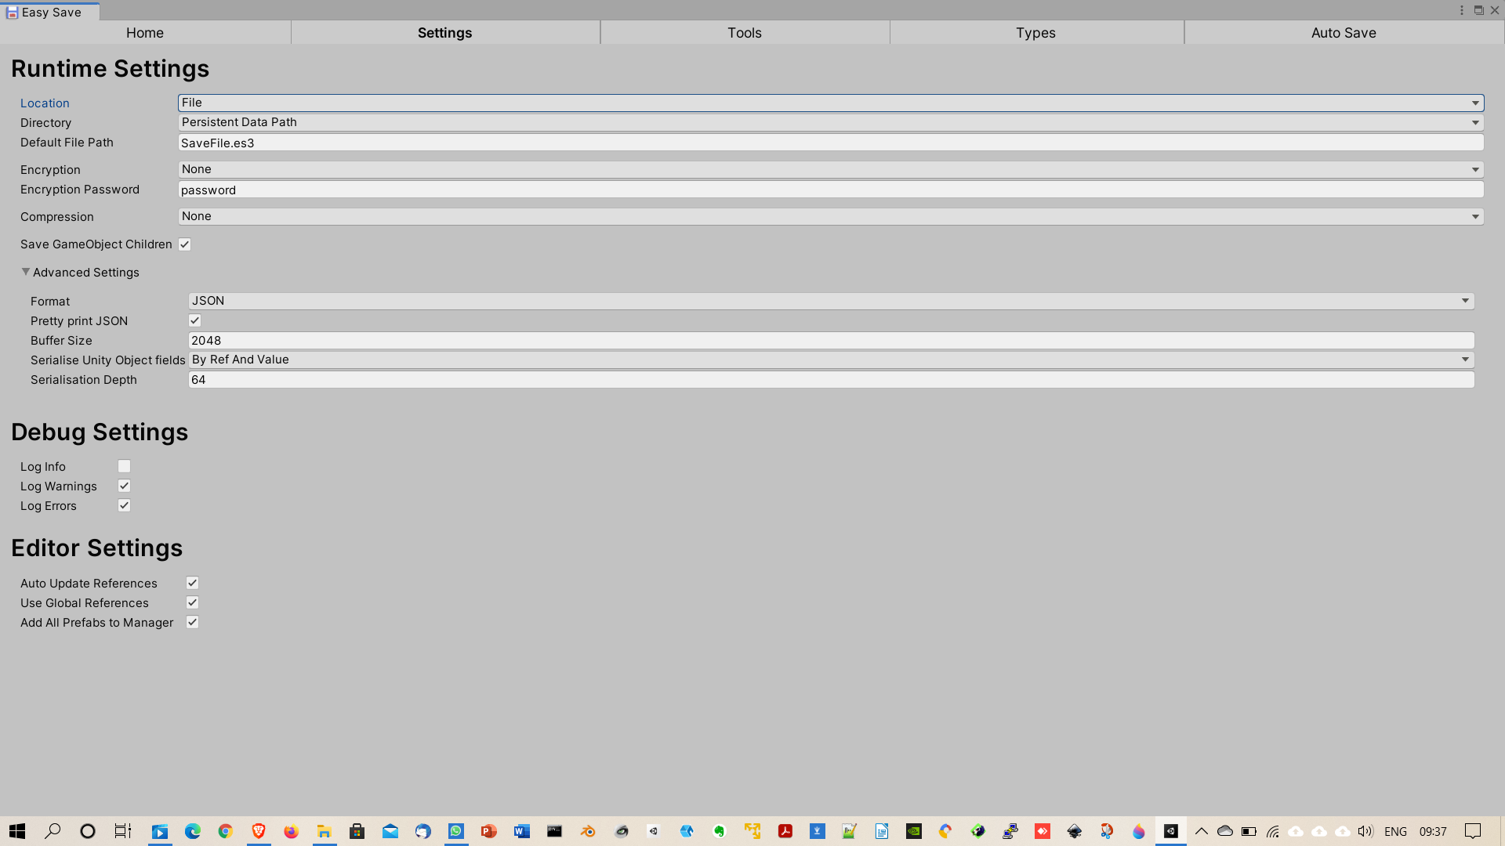The height and width of the screenshot is (846, 1505).
Task: Launch Brave browser from the taskbar
Action: (259, 831)
